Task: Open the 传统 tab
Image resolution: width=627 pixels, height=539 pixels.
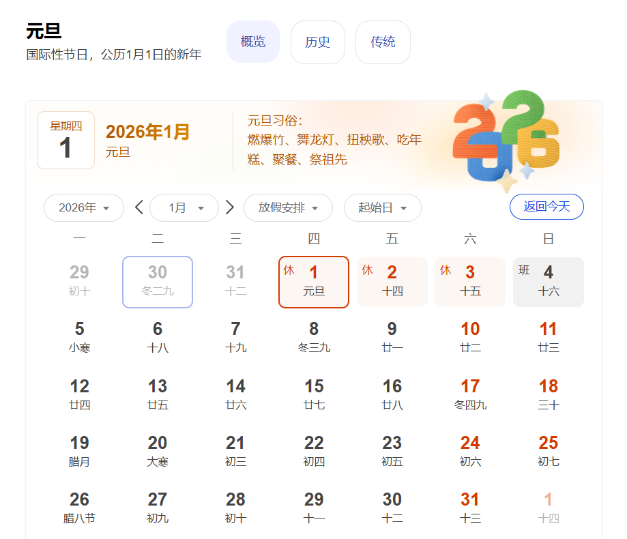Action: pos(383,42)
